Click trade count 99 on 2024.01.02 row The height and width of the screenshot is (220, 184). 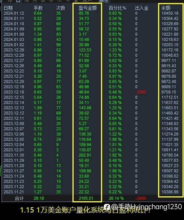tap(59, 45)
